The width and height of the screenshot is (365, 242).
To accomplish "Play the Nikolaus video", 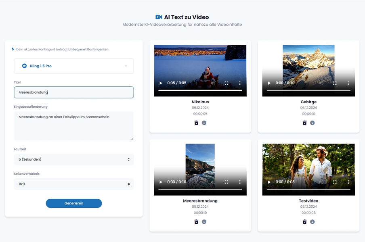I will [161, 83].
